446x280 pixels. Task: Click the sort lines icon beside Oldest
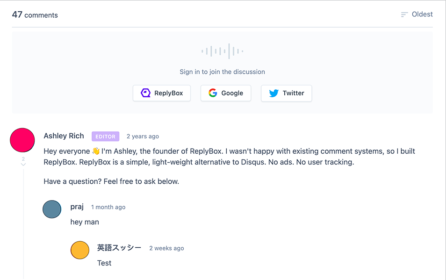404,14
